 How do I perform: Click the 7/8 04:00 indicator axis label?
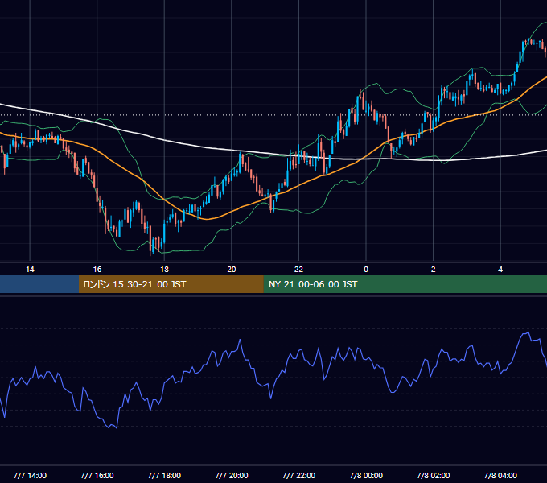tap(500, 475)
